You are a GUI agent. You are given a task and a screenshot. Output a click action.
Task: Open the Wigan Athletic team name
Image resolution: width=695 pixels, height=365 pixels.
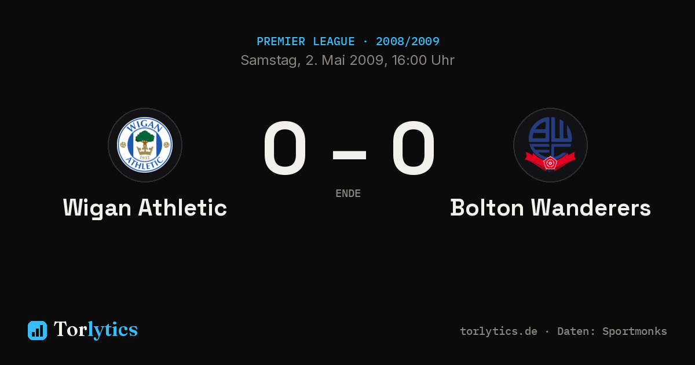click(145, 207)
